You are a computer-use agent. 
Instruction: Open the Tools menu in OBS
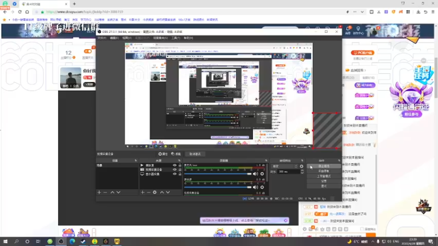point(175,38)
